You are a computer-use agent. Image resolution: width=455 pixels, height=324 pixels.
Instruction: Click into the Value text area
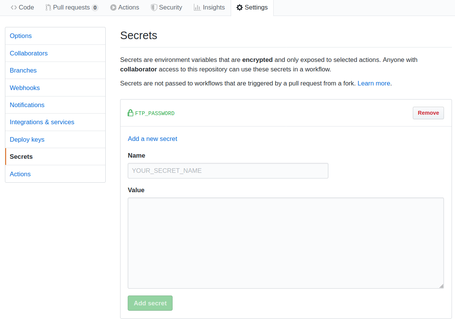pos(285,243)
